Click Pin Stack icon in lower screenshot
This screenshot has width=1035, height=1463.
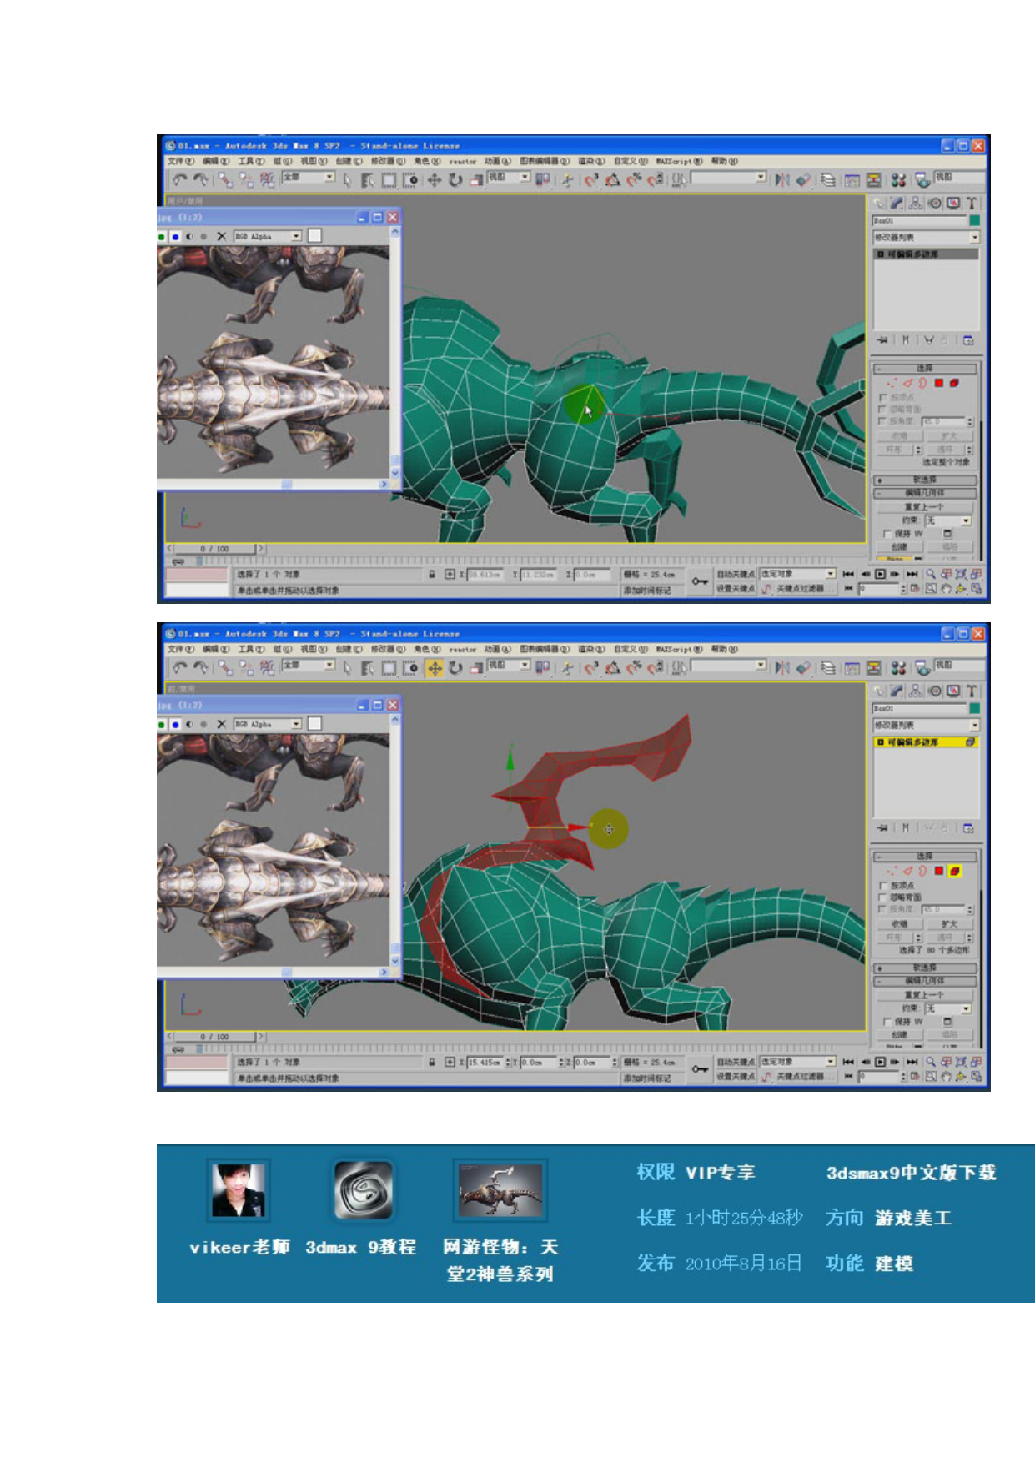[x=882, y=828]
